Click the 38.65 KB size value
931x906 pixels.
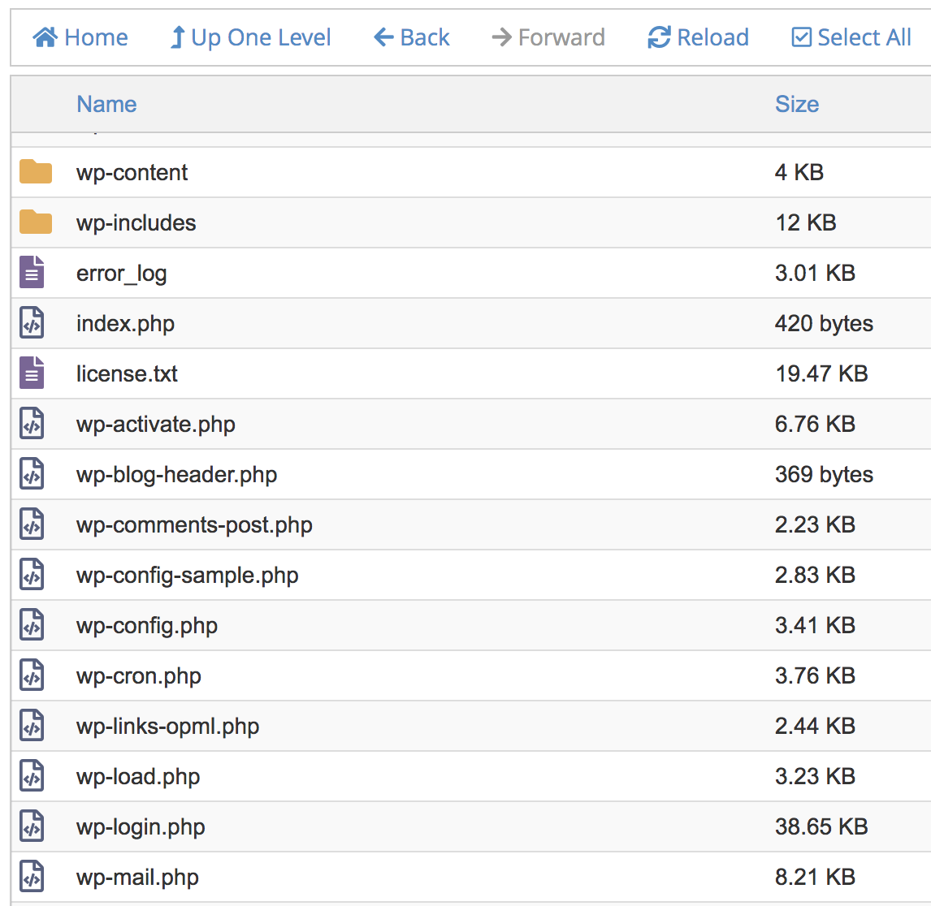822,826
